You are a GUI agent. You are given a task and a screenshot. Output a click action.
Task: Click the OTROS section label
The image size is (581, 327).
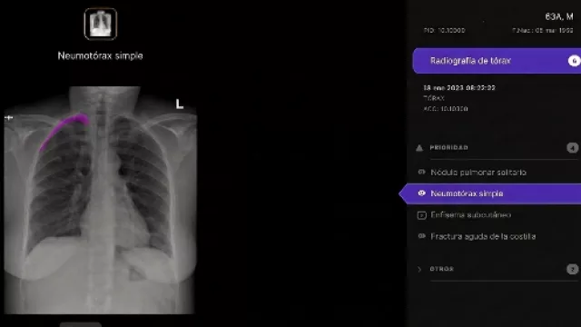tap(442, 269)
